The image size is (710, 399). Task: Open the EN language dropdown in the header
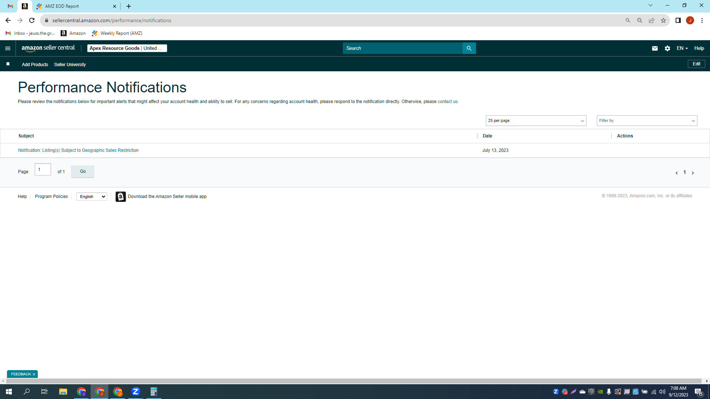point(682,48)
